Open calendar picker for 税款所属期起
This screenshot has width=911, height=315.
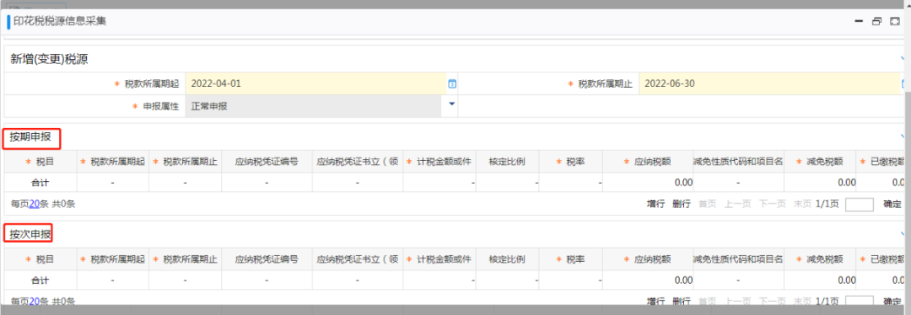(452, 84)
